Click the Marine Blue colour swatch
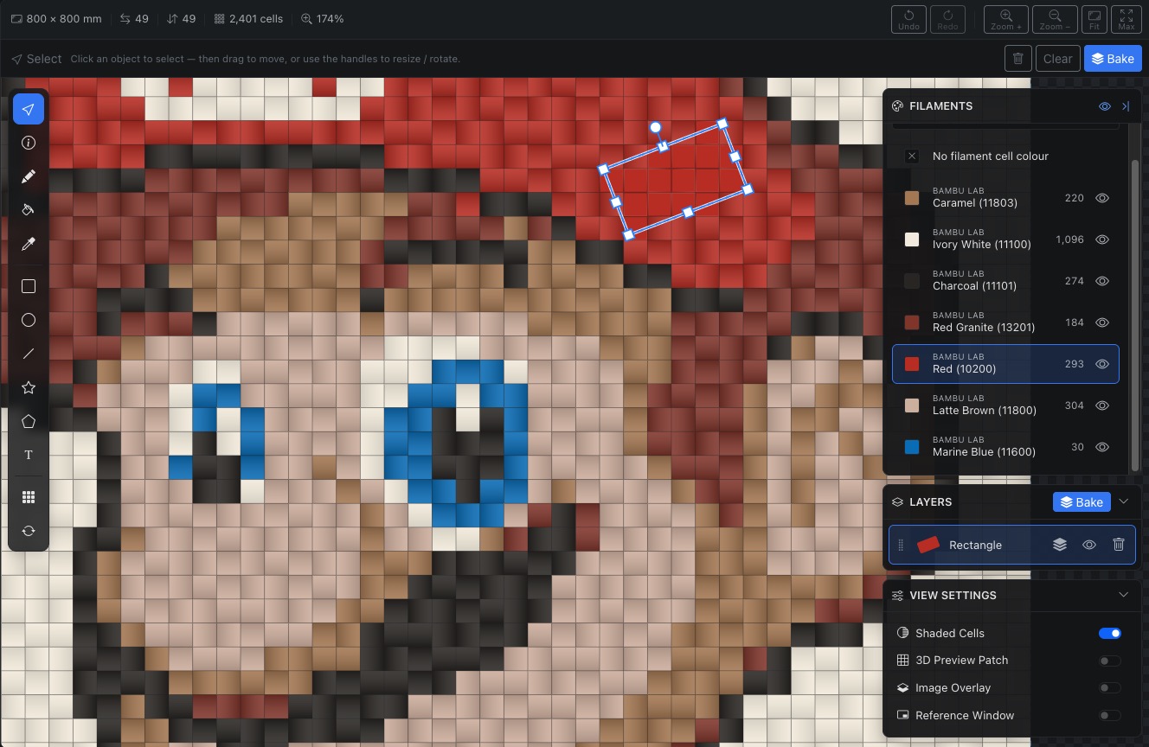This screenshot has height=747, width=1149. 912,447
